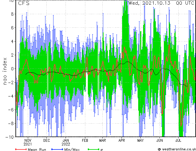Click the 'Mean Run' legend text
The width and height of the screenshot is (196, 151).
tap(37, 149)
